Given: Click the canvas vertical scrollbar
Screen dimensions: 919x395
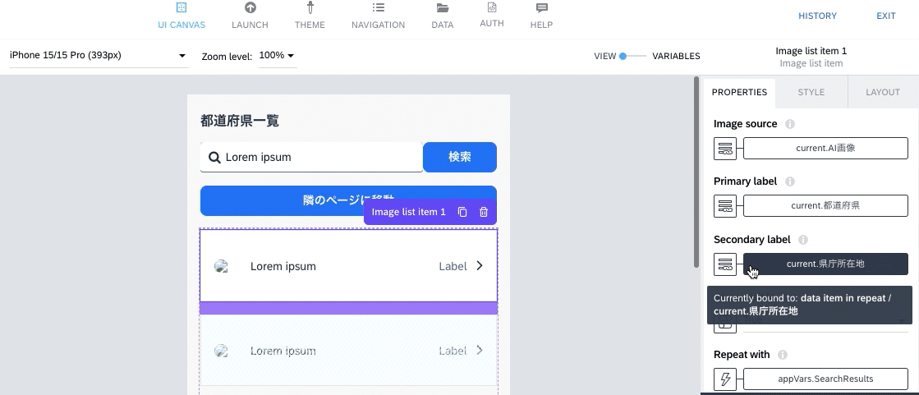Looking at the screenshot, I should click(x=696, y=172).
